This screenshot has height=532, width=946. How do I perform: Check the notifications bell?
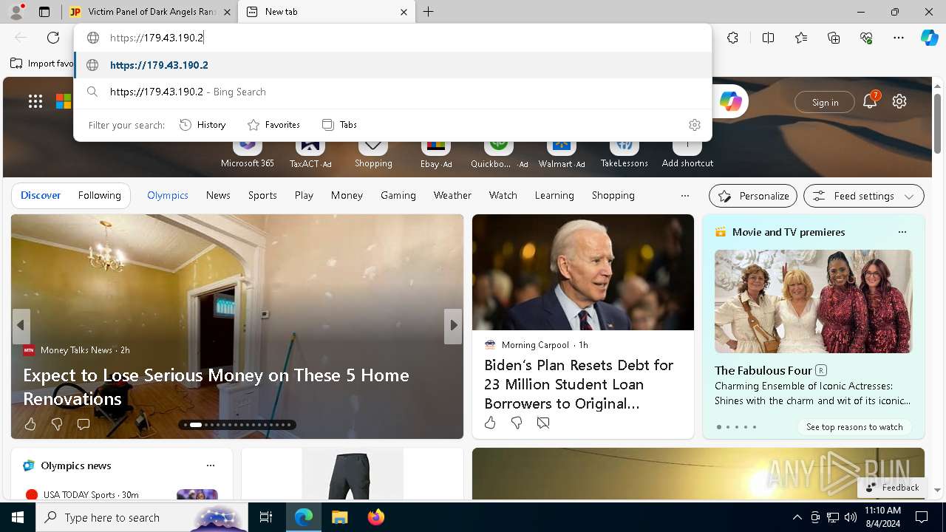(870, 102)
